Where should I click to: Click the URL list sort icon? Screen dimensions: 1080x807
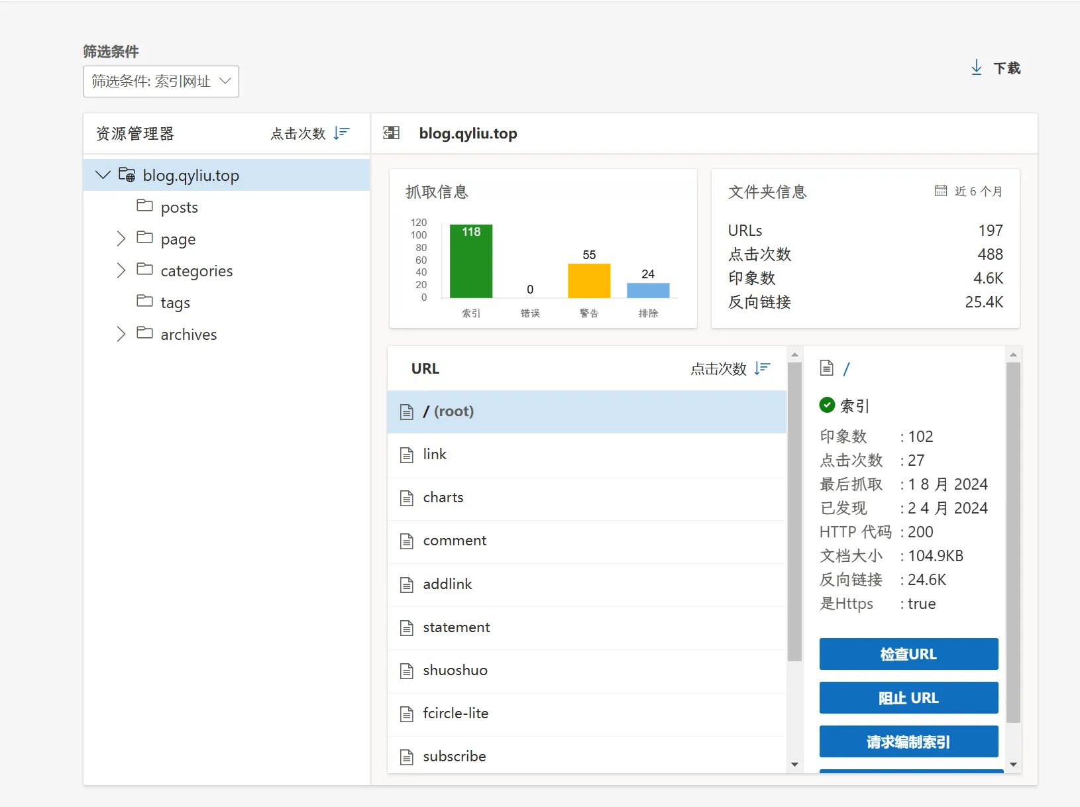[x=762, y=368]
